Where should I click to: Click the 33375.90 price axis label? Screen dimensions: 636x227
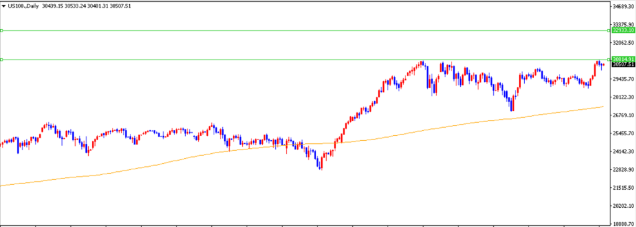click(624, 25)
